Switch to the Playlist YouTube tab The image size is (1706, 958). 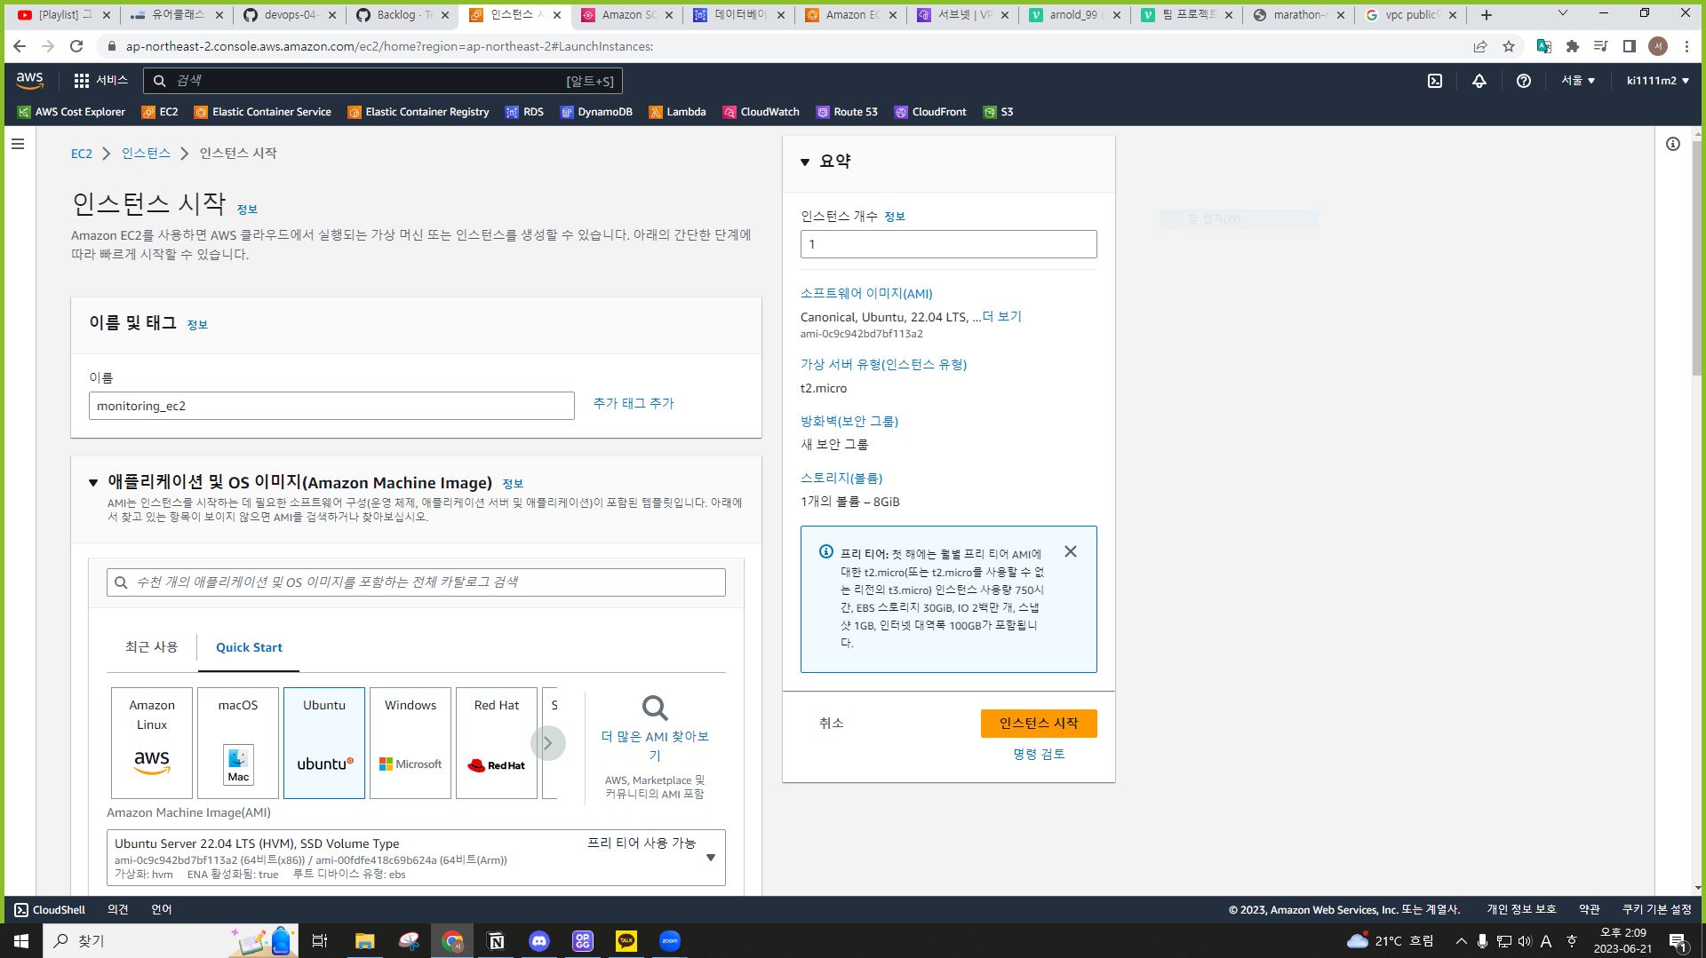[65, 15]
